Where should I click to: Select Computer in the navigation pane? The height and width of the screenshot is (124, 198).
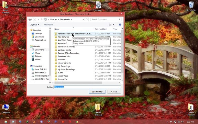(37, 66)
